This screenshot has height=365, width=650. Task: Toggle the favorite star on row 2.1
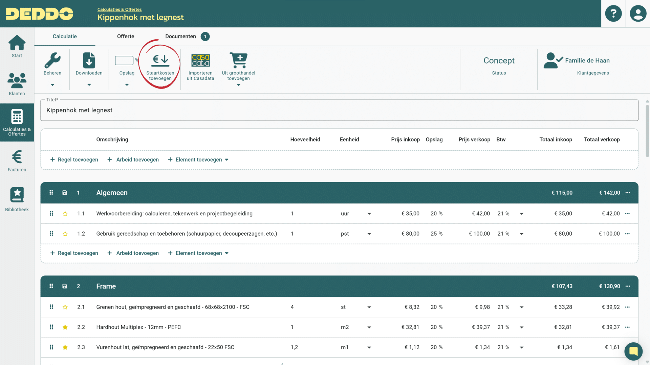[65, 307]
